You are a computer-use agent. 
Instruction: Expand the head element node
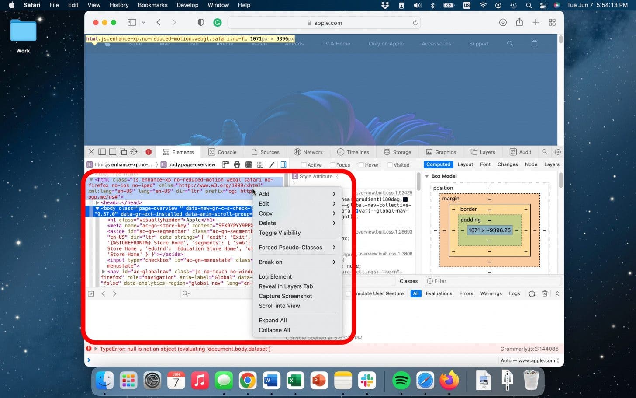(x=97, y=202)
